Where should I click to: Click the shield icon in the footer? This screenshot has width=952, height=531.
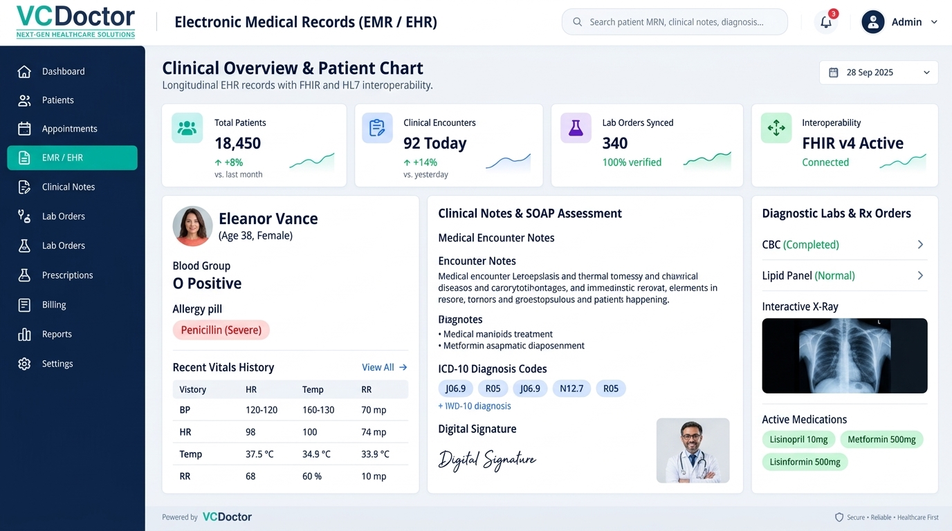coord(839,517)
